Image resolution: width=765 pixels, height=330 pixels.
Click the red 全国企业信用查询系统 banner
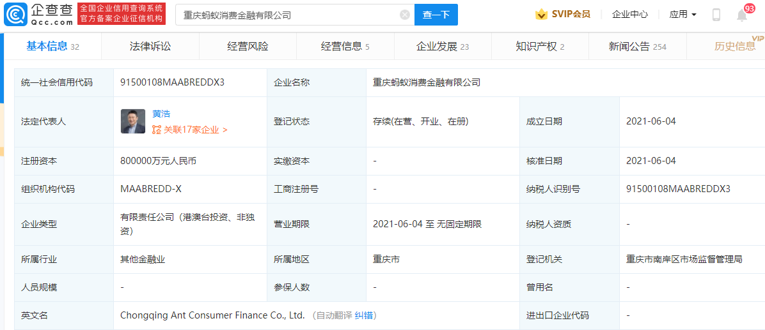click(122, 13)
